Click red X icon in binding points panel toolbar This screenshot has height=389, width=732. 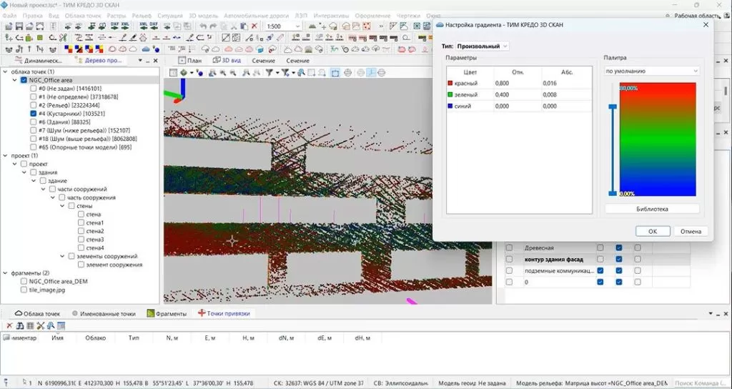[x=9, y=325]
